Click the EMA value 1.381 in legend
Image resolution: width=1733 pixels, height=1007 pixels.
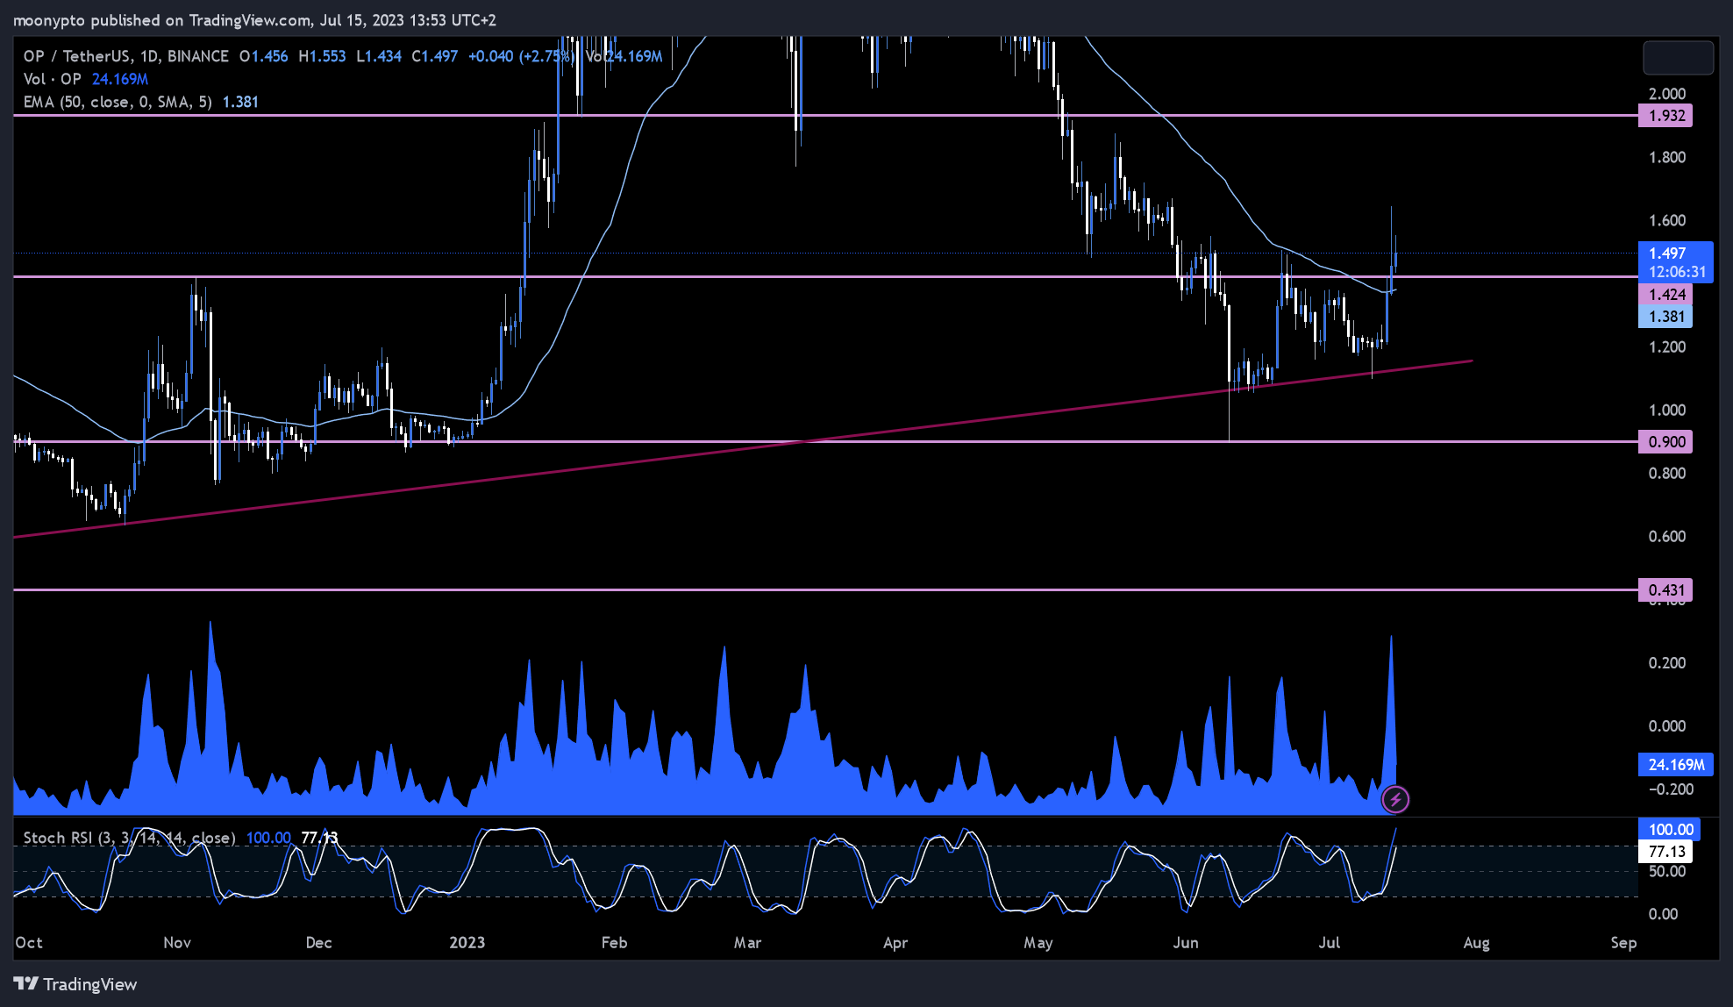(x=240, y=102)
